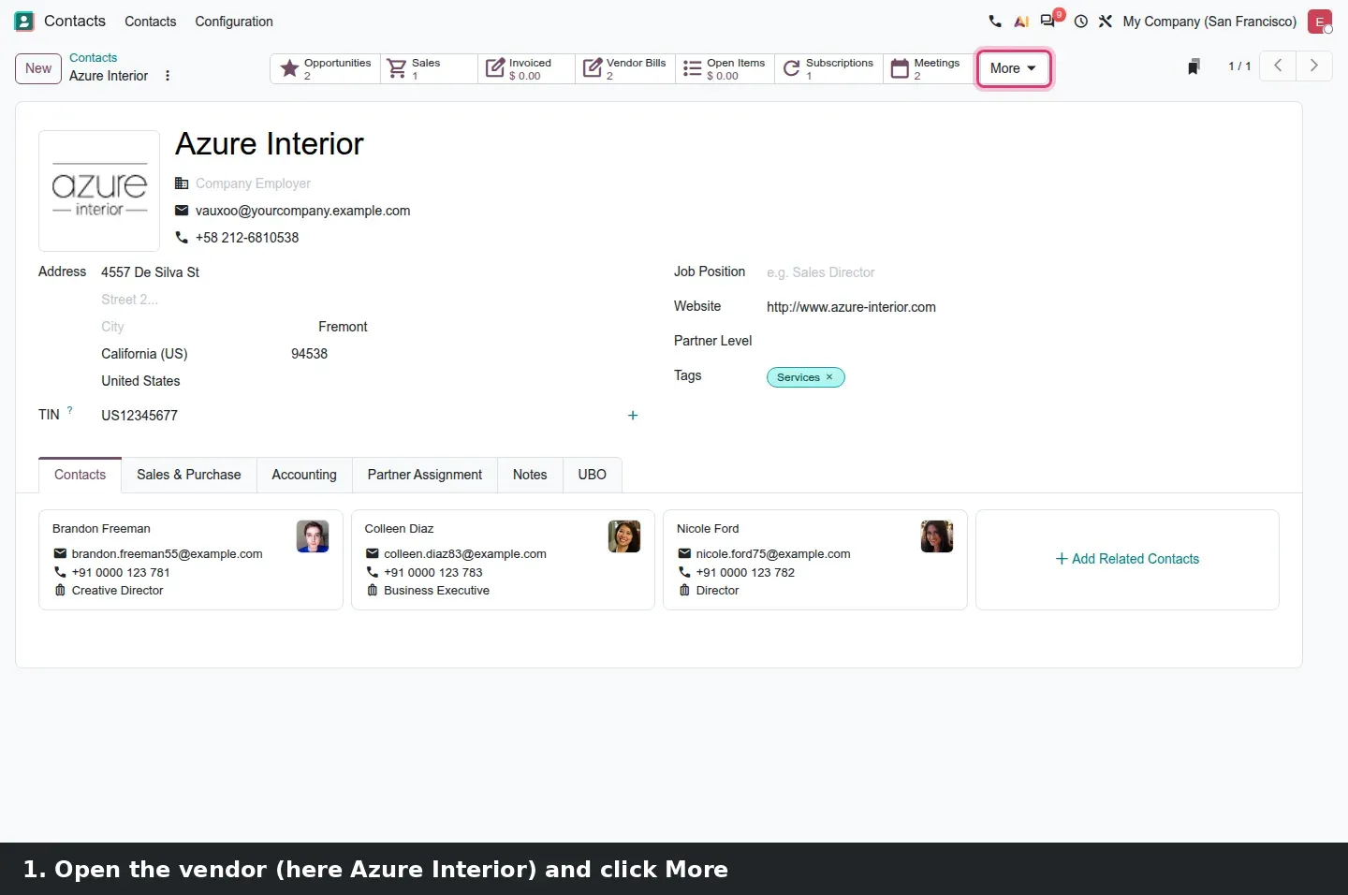The height and width of the screenshot is (895, 1348).
Task: Click the Azure Interior name heading
Action: click(x=270, y=144)
